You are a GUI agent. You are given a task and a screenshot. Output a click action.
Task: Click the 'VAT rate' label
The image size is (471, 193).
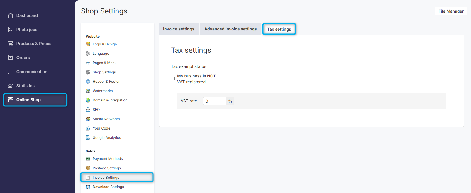click(x=189, y=101)
